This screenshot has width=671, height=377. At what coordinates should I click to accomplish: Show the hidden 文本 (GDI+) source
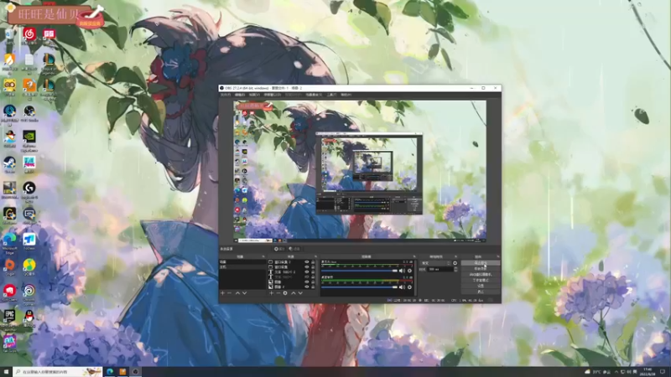[x=306, y=277]
